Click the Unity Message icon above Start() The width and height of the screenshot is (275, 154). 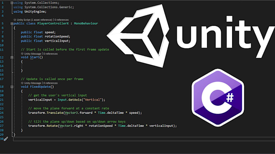[x=22, y=54]
